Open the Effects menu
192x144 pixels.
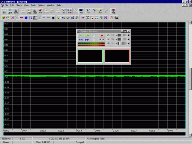click(19, 5)
